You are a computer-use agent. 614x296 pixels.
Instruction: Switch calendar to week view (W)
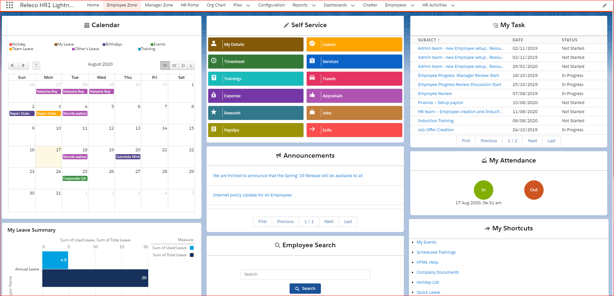click(x=174, y=65)
